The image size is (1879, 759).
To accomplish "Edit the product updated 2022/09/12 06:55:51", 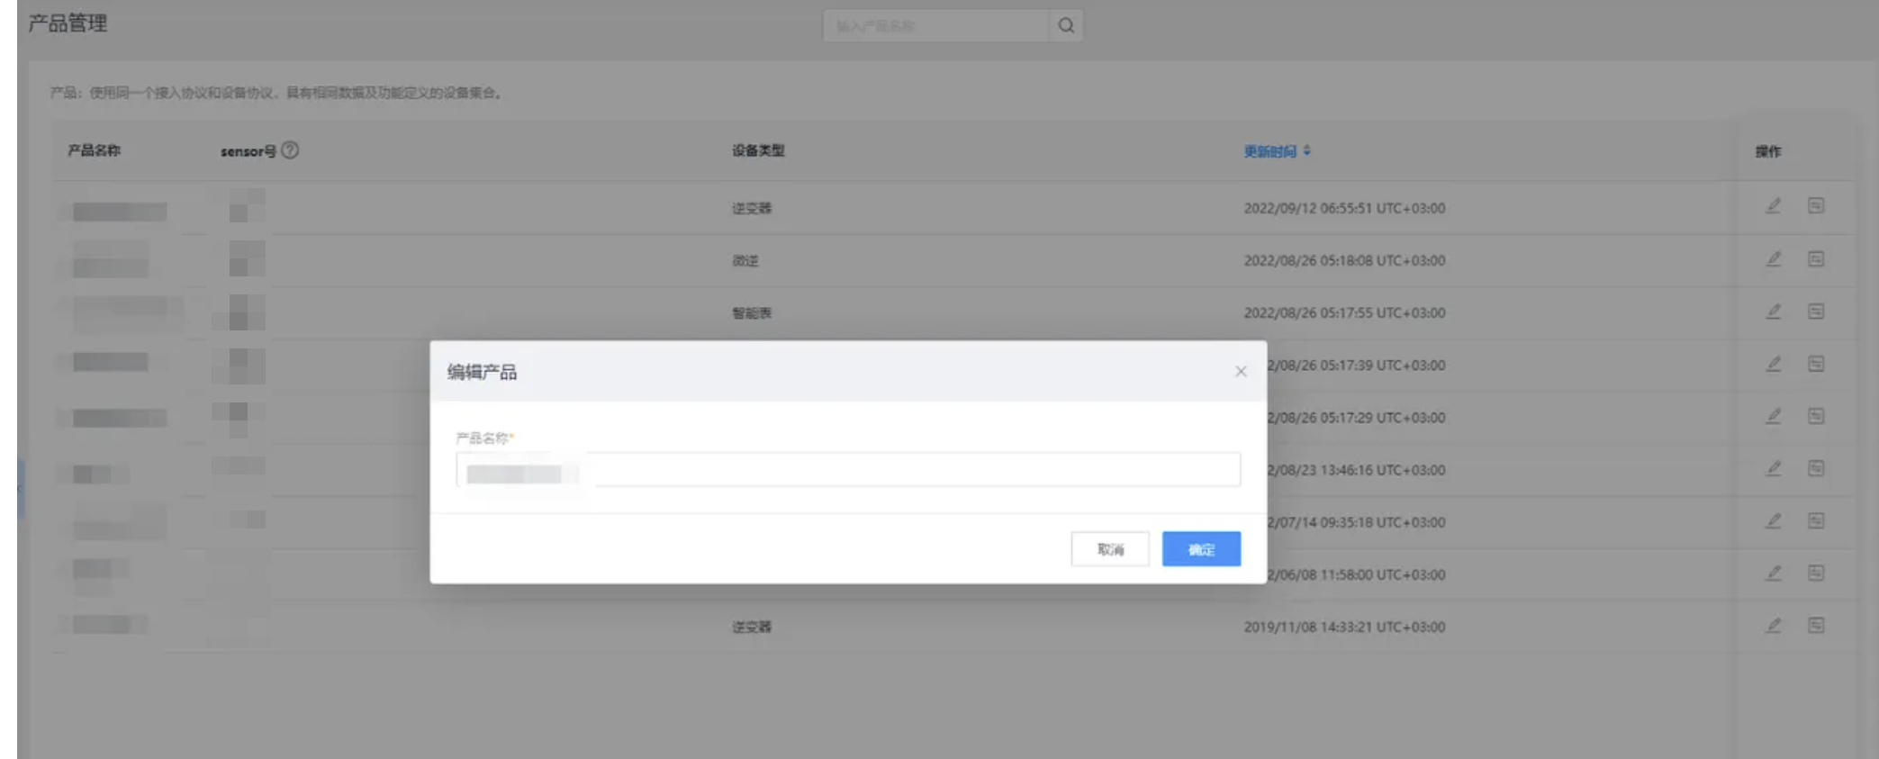I will coord(1773,206).
